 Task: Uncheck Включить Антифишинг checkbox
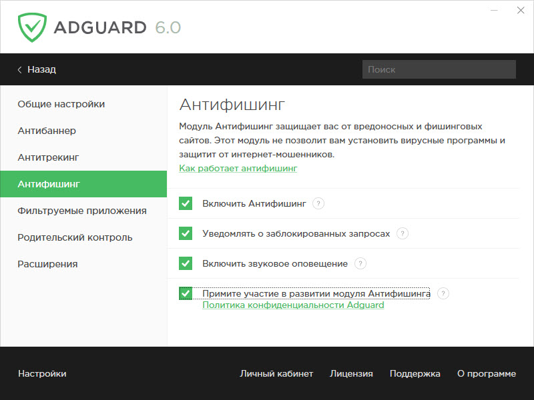(186, 203)
